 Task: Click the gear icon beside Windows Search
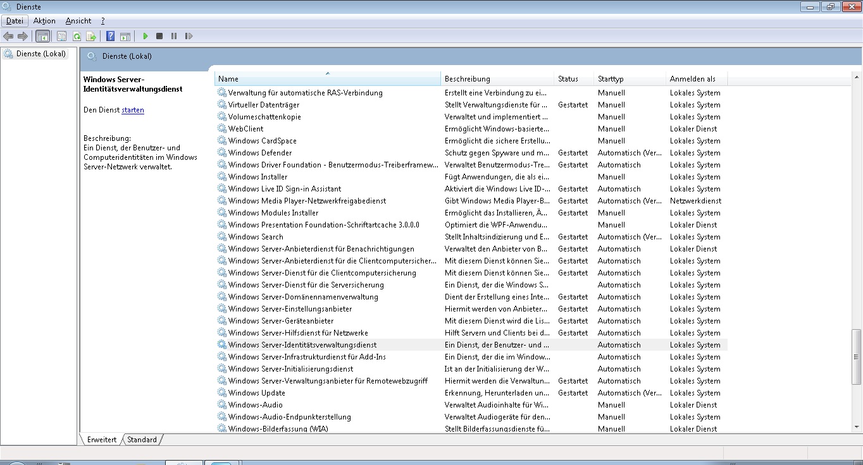[x=221, y=237]
